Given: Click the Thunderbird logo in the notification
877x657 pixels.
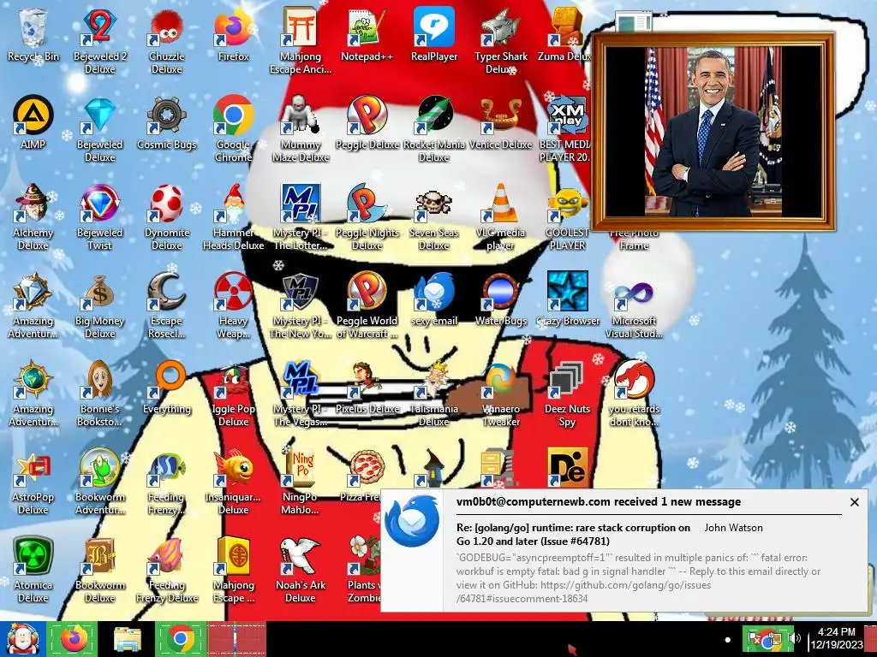Looking at the screenshot, I should [412, 521].
